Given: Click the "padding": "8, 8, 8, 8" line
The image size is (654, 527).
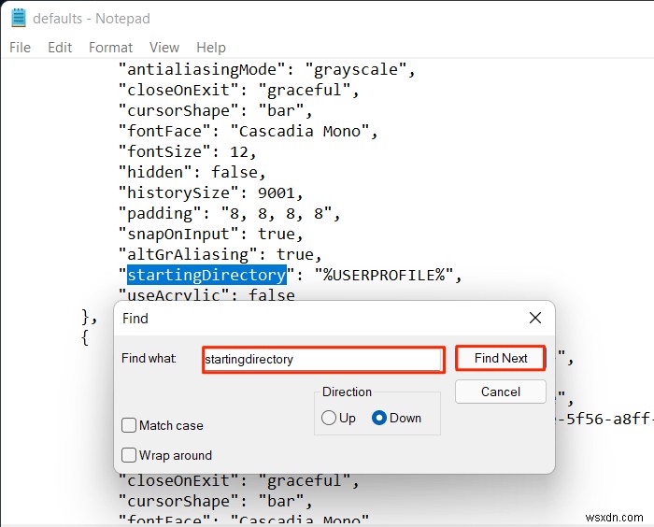Looking at the screenshot, I should [230, 214].
